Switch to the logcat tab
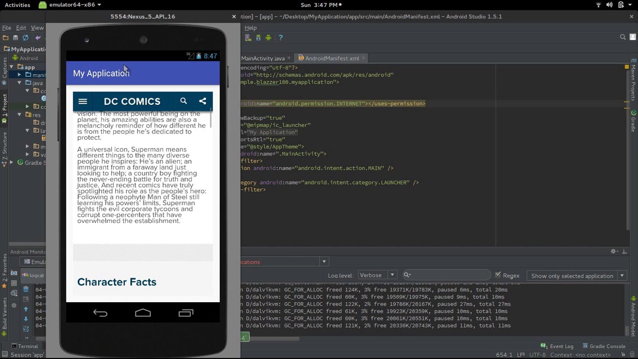The height and width of the screenshot is (359, 638). click(x=33, y=275)
